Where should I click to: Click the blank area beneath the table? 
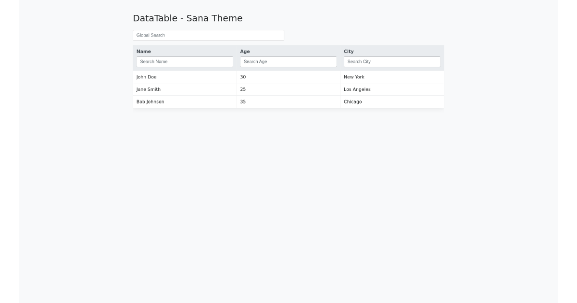288,192
